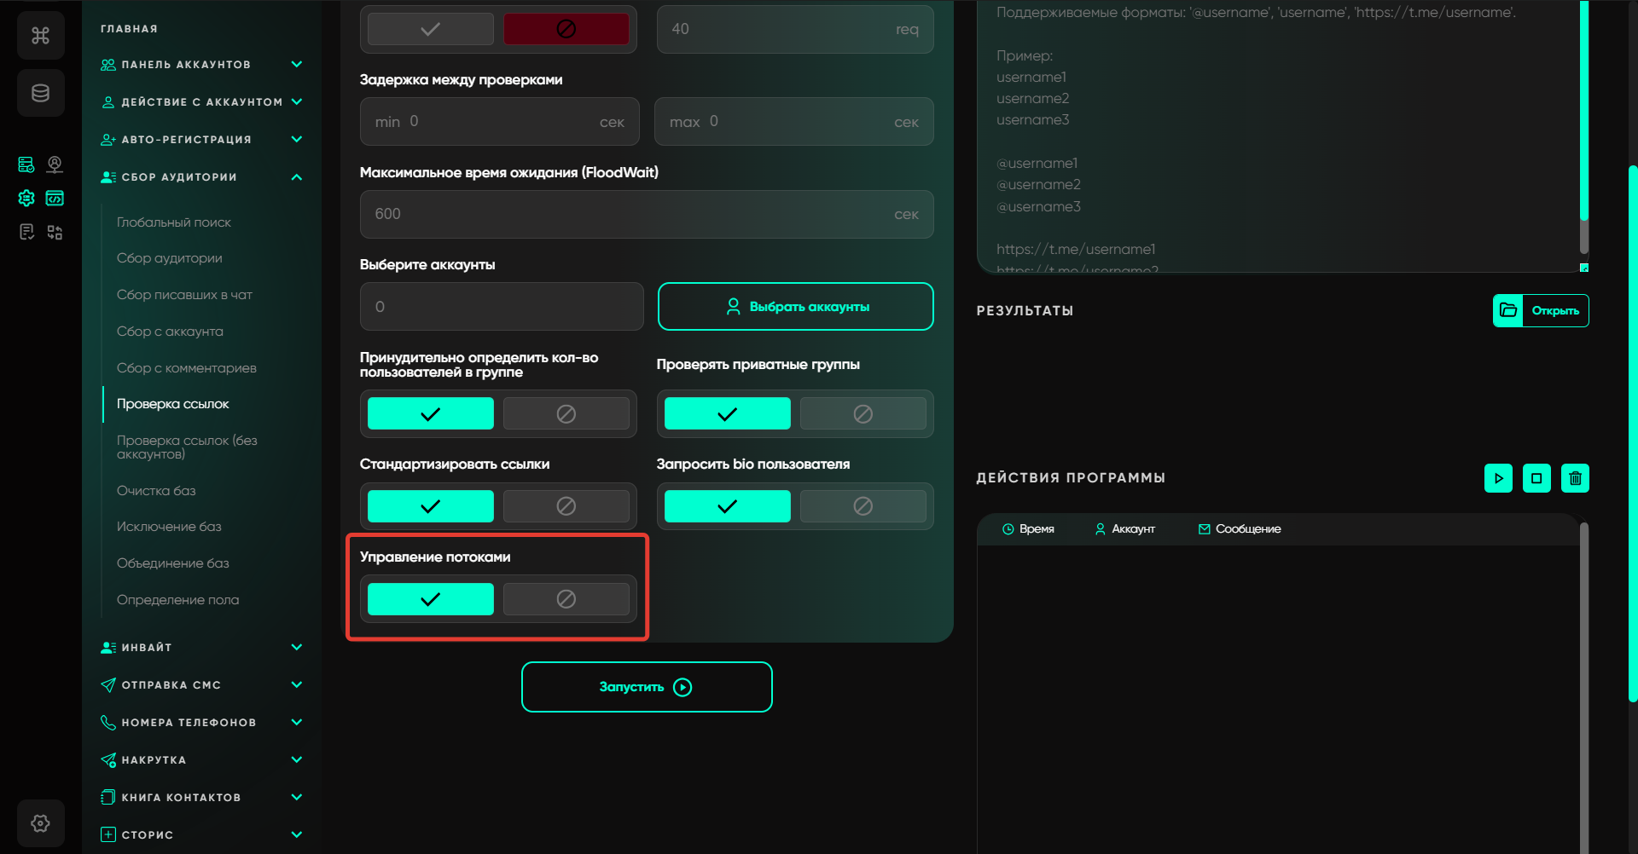Click the Выбрать аккаунты button
Image resolution: width=1638 pixels, height=854 pixels.
(795, 307)
